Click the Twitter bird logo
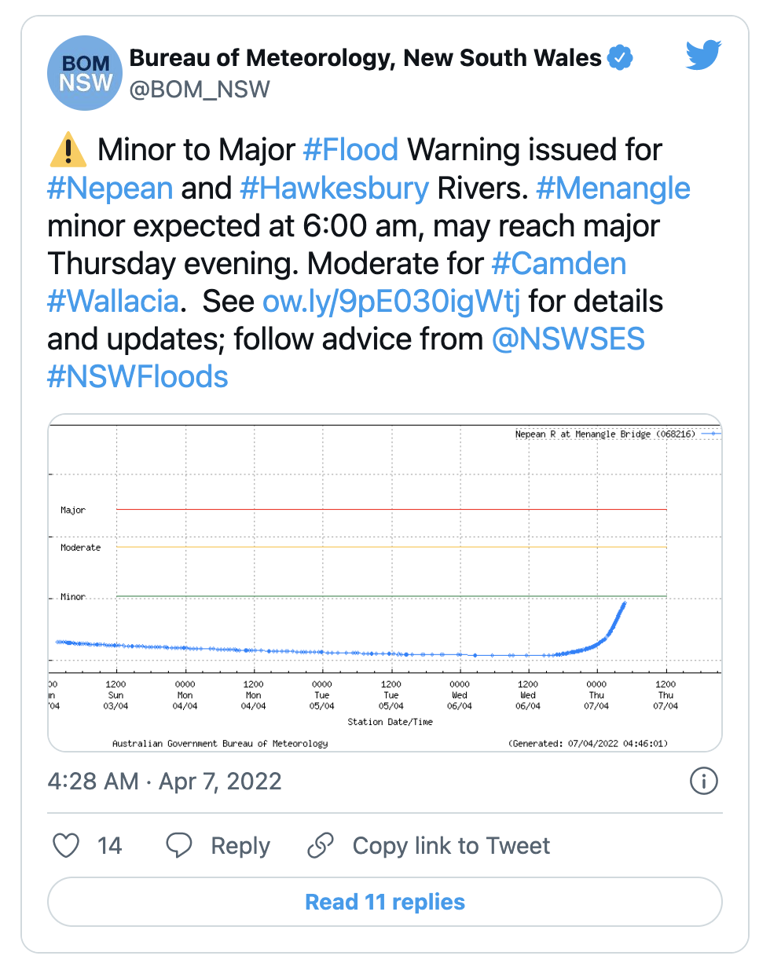 pyautogui.click(x=703, y=55)
